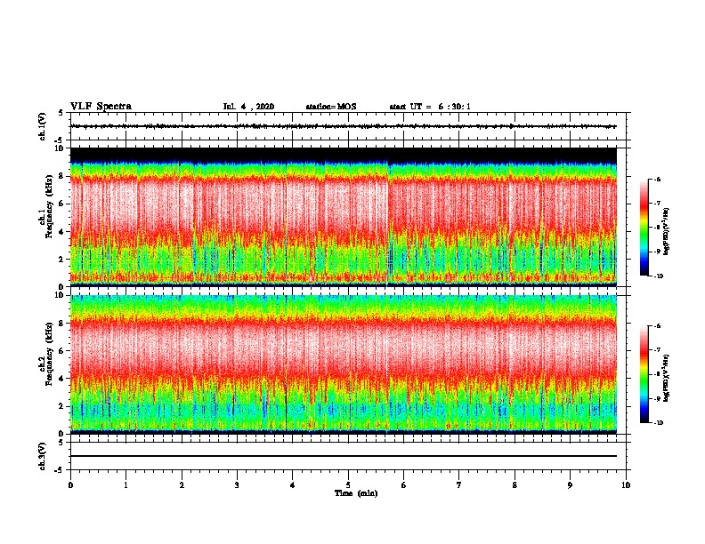Screen dimensions: 705x544
Task: Click the '-10' tick on ch.2 colorbar
Action: (x=658, y=423)
